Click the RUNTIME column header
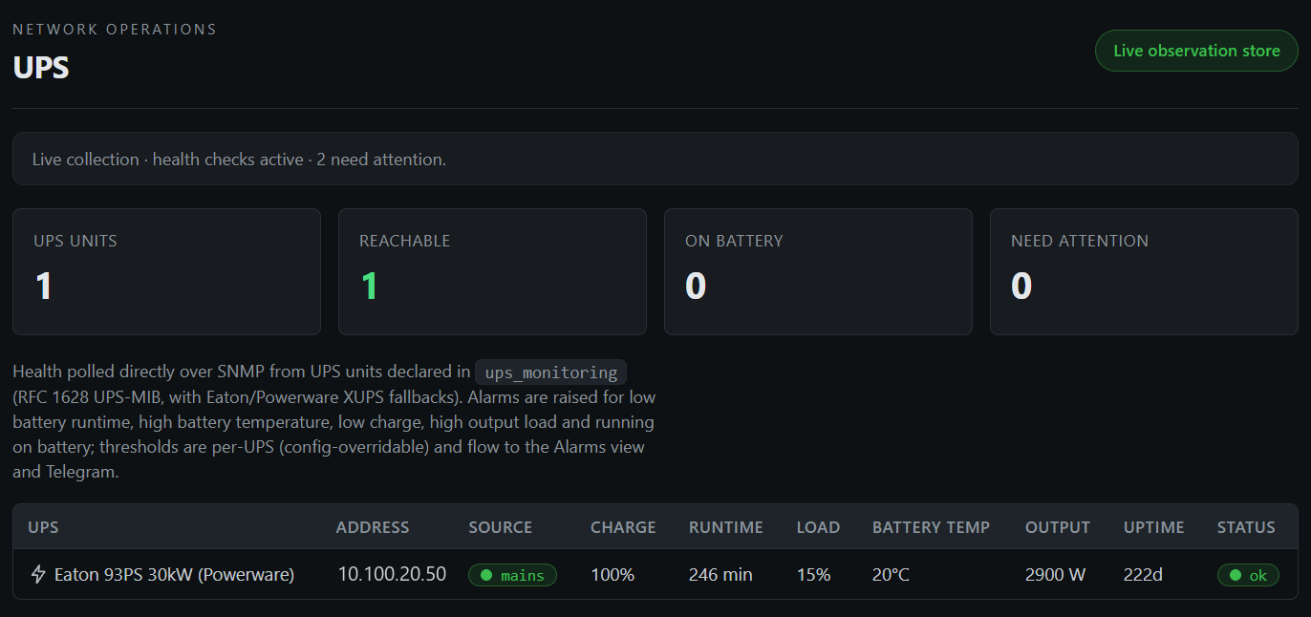Viewport: 1311px width, 617px height. (x=726, y=527)
